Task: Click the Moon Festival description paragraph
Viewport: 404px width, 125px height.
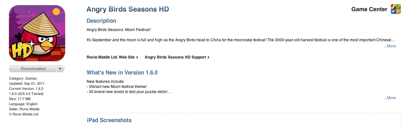Action: 241,40
